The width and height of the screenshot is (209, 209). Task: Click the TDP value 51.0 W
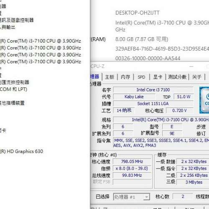pos(184,97)
